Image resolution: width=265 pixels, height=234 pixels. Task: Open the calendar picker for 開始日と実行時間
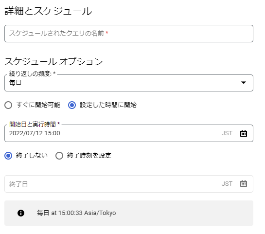point(244,133)
